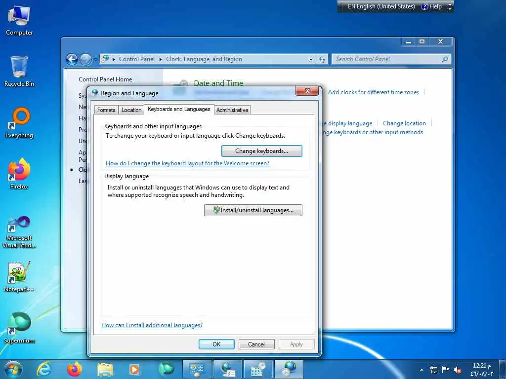Show hidden system tray icons
This screenshot has width=506, height=379.
tap(422, 370)
